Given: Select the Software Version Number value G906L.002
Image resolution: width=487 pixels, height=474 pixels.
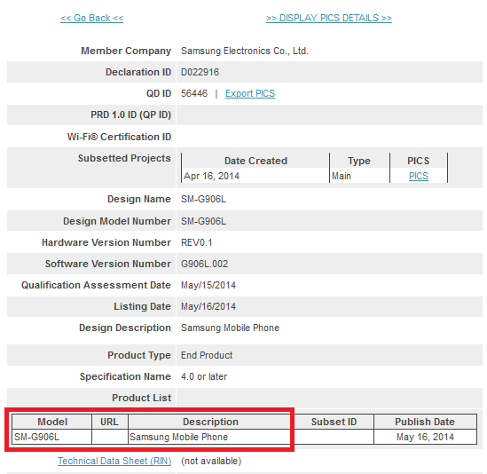Looking at the screenshot, I should tap(204, 264).
